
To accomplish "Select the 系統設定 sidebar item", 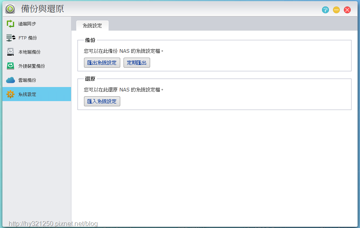I will [x=37, y=94].
